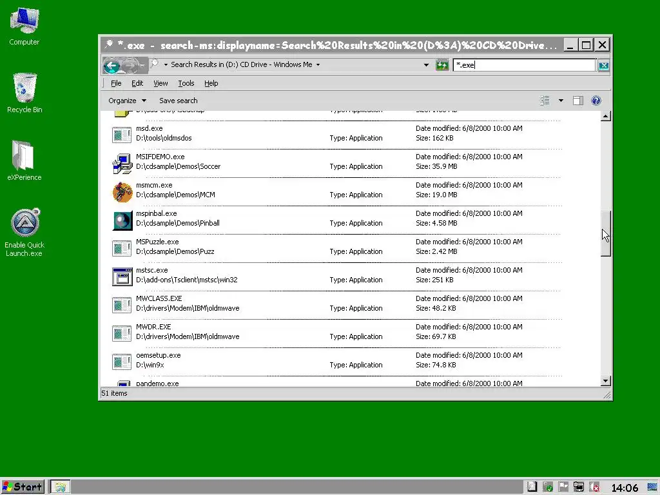The width and height of the screenshot is (660, 495).
Task: Click the Search Results breadcrumb text
Action: (242, 64)
